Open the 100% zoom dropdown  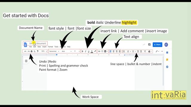pos(44,51)
